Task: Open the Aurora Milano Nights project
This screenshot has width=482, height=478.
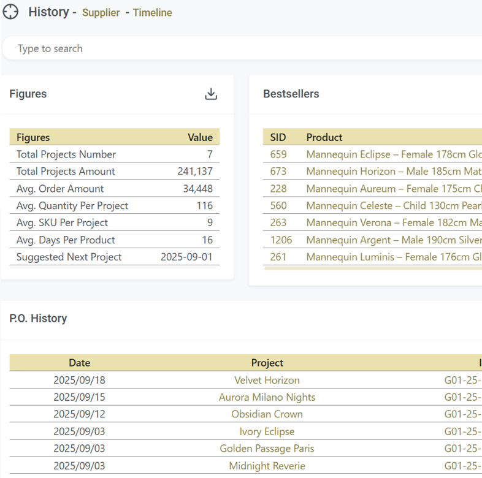Action: pyautogui.click(x=267, y=397)
